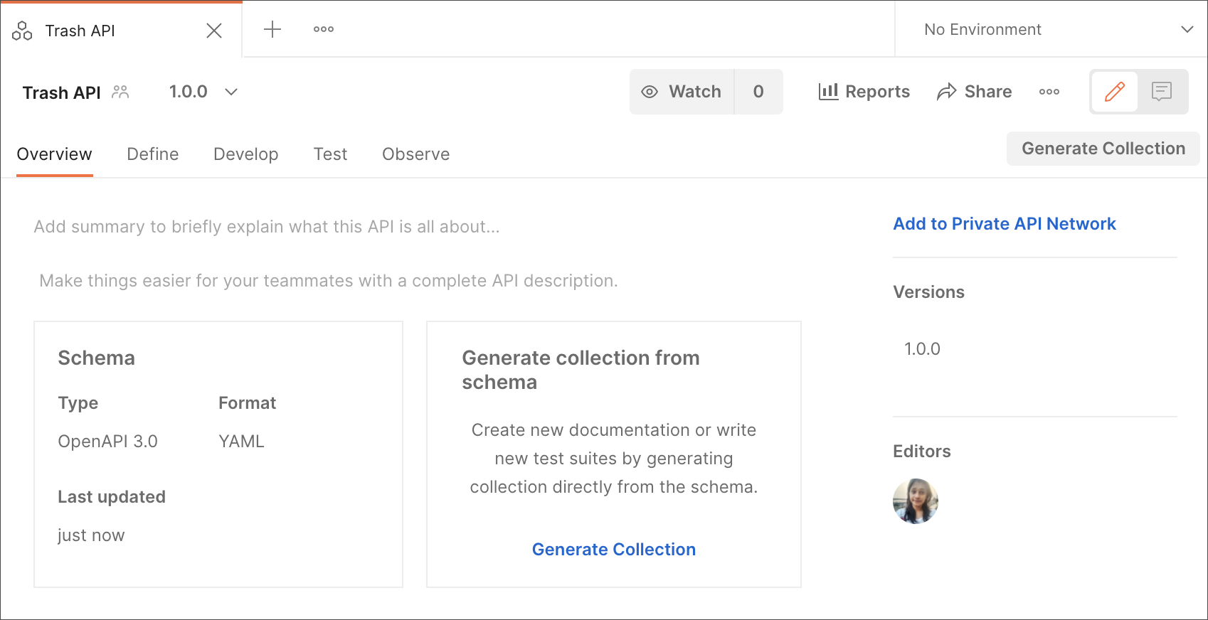Switch to the Define tab
1208x620 pixels.
tap(153, 154)
